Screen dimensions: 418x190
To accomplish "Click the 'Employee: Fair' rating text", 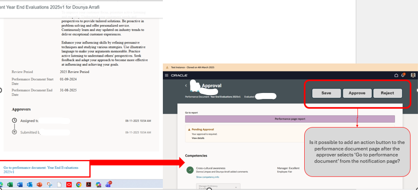I will point(284,172).
